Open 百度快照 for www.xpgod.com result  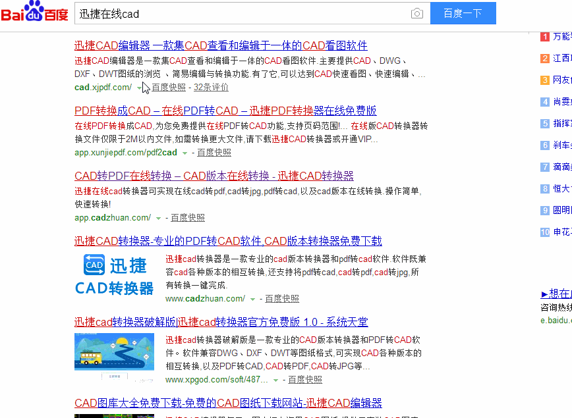click(x=305, y=380)
